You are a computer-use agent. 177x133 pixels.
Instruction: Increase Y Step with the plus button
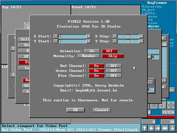pyautogui.click(x=141, y=41)
